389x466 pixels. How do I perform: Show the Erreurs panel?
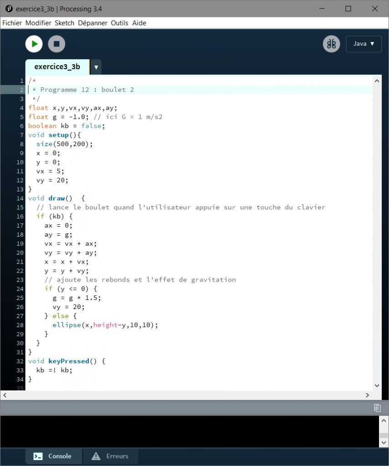tap(110, 456)
